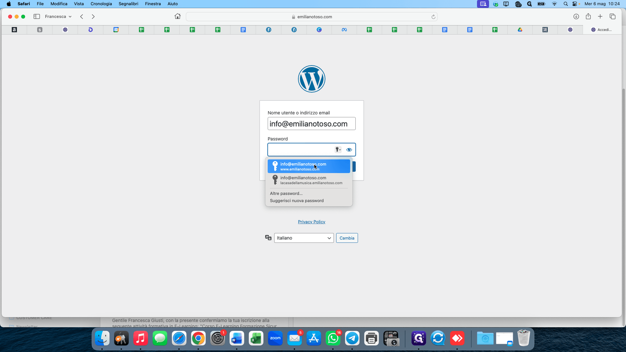Open Telegram from the Dock
This screenshot has height=352, width=626.
(352, 339)
